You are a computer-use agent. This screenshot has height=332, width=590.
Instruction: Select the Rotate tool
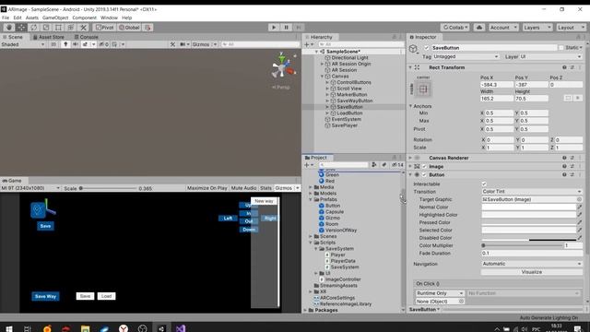(x=34, y=28)
